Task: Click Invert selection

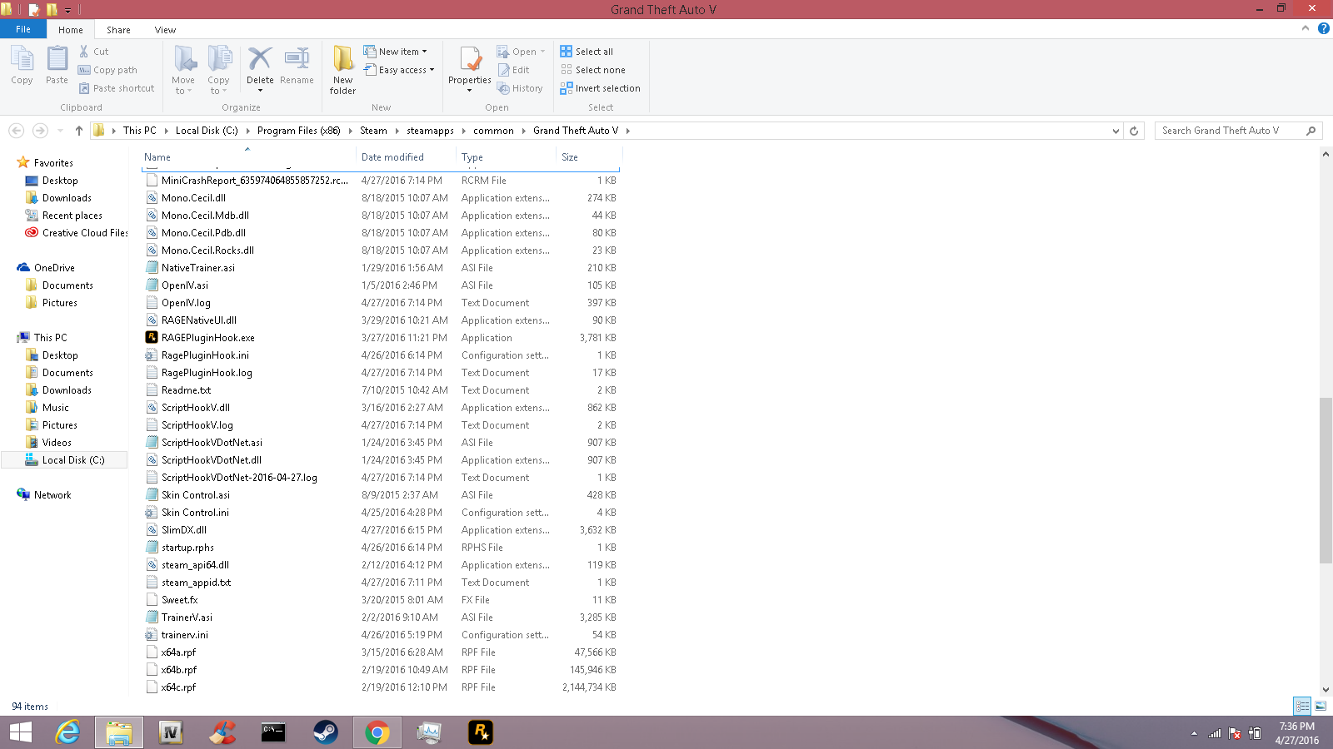Action: click(601, 88)
